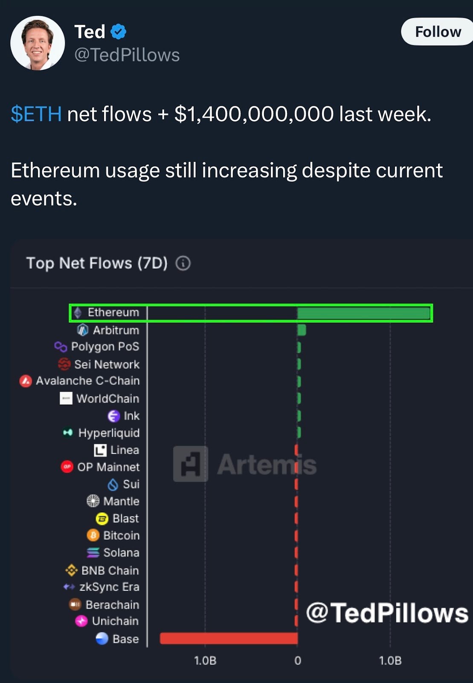Click the Solana icon
Image resolution: width=473 pixels, height=683 pixels.
click(x=93, y=552)
